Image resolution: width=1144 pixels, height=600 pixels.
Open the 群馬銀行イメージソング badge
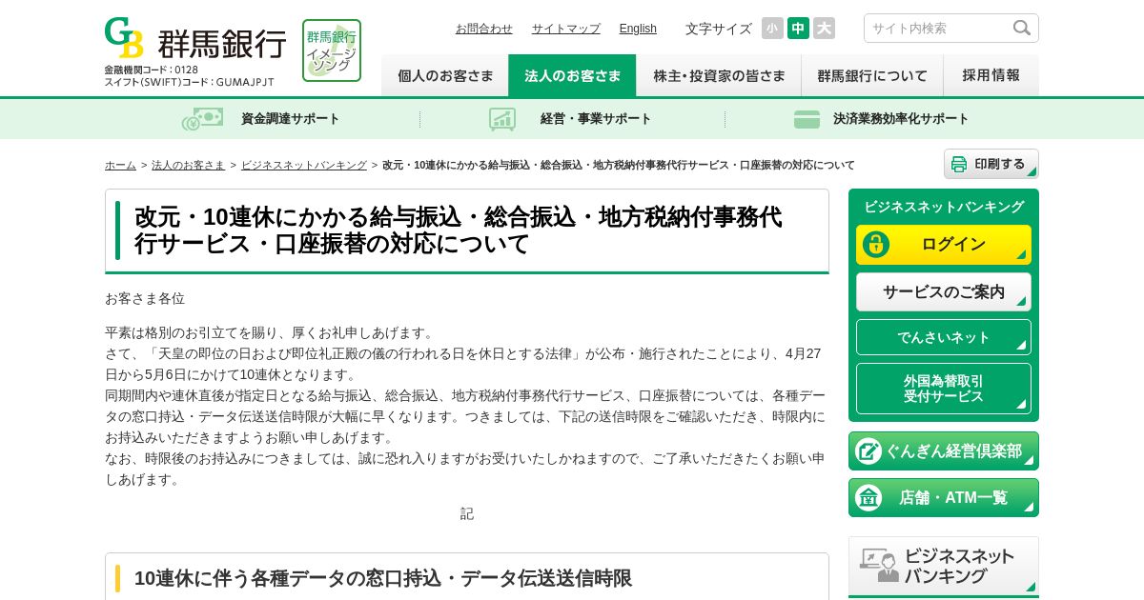pyautogui.click(x=332, y=50)
